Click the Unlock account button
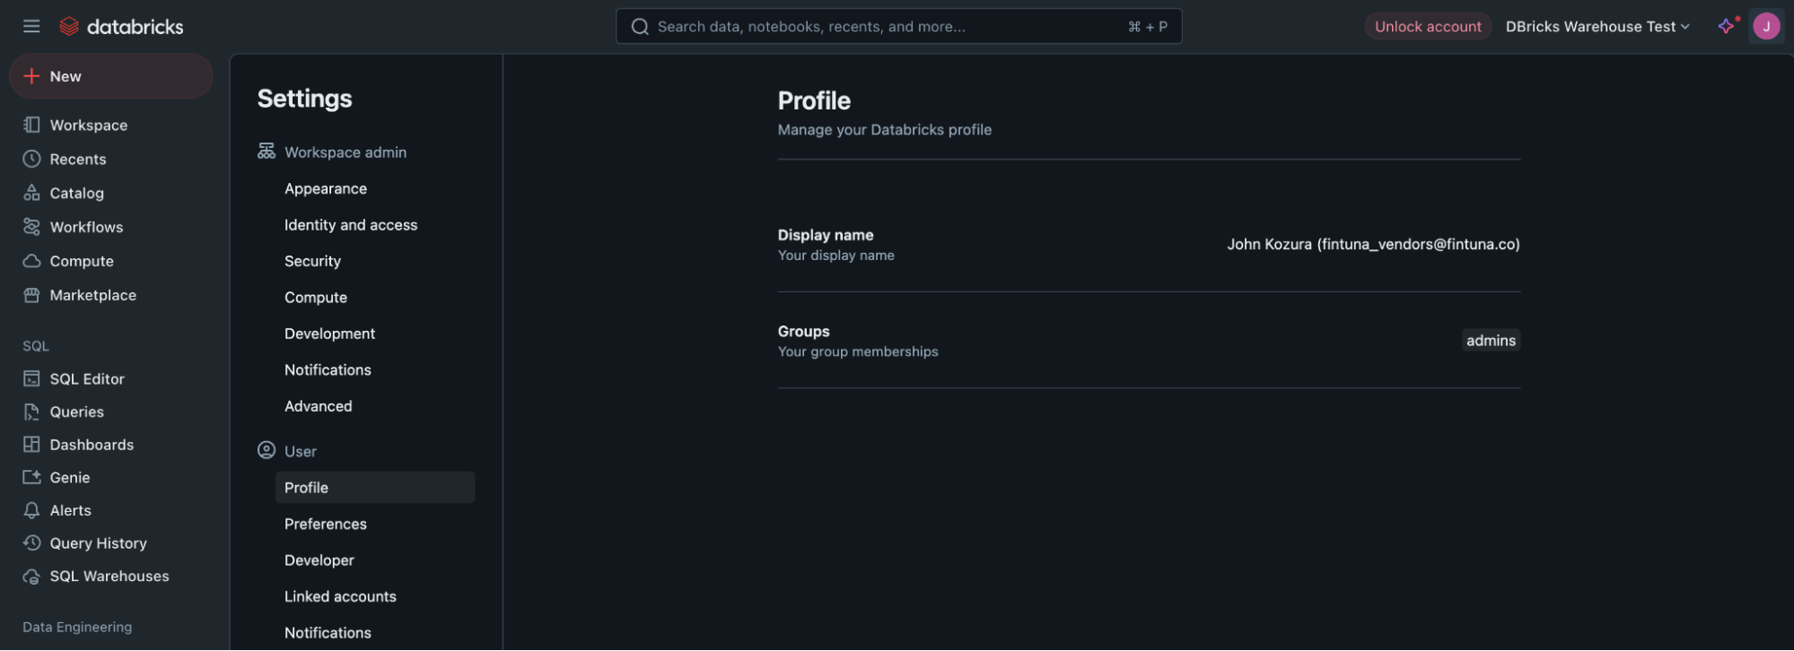Image resolution: width=1794 pixels, height=651 pixels. [1428, 26]
